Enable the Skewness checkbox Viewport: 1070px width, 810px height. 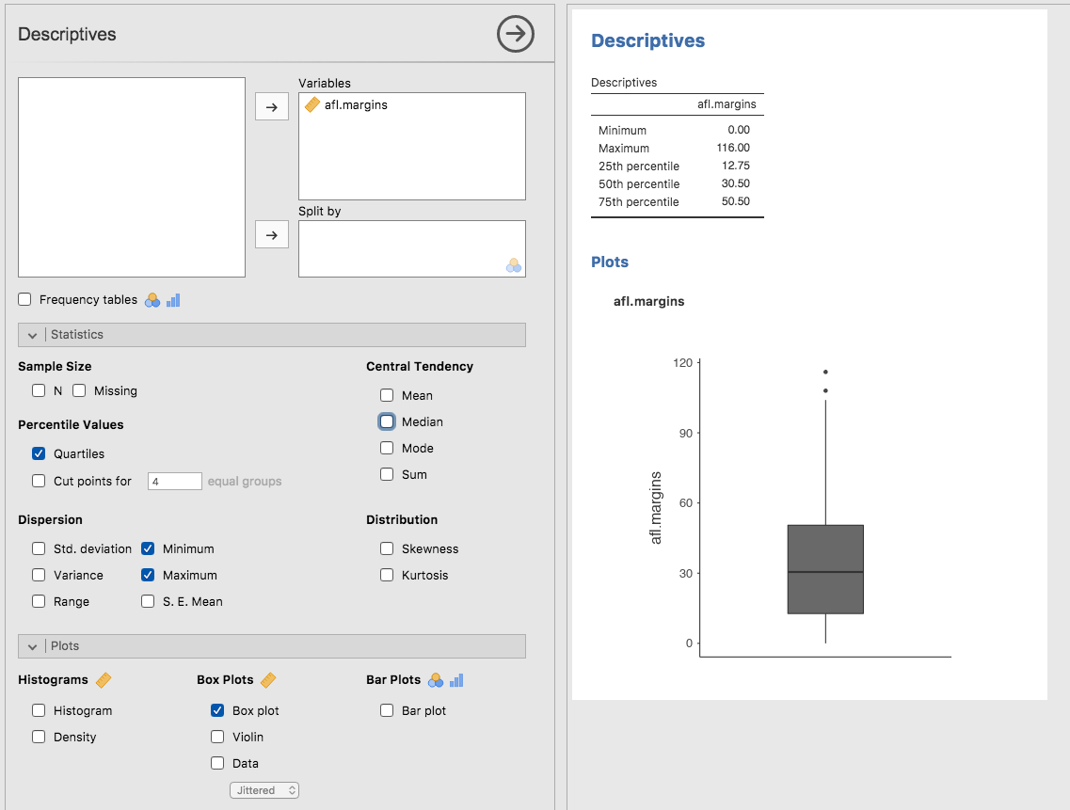[x=387, y=548]
